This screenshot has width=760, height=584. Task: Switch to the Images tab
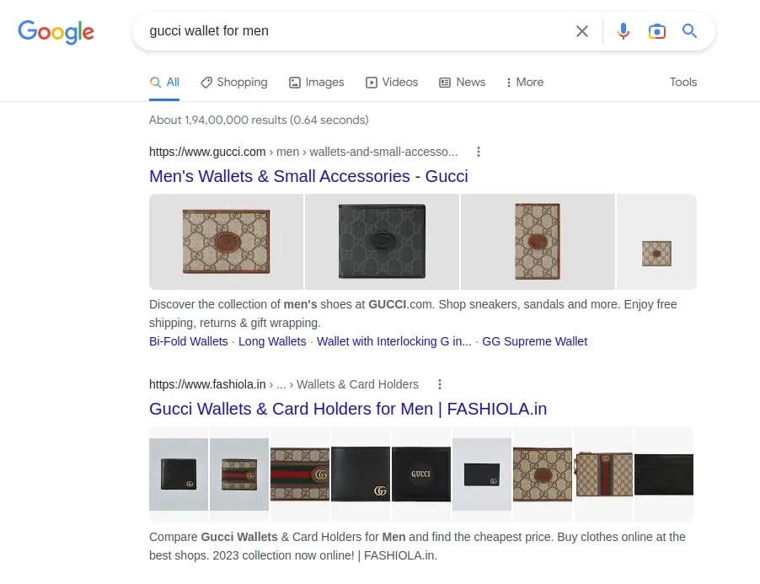tap(317, 83)
